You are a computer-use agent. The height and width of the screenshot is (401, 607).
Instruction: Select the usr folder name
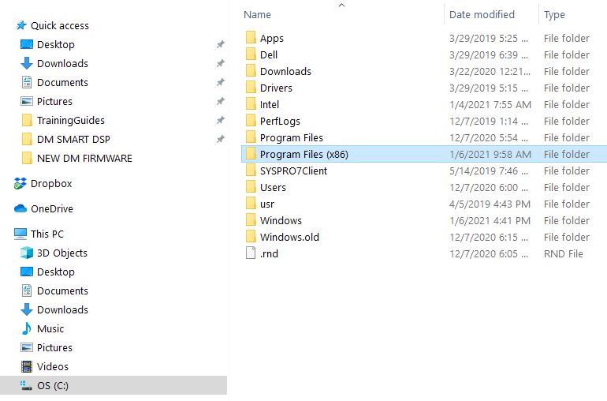point(267,204)
